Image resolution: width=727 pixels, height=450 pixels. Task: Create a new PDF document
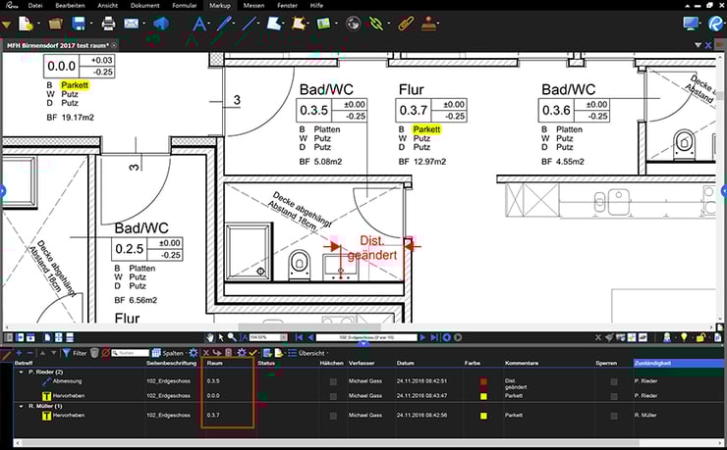coord(26,24)
